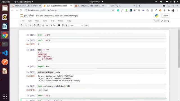Click the Trusted notebook indicator
This screenshot has height=101, width=180.
(156, 21)
